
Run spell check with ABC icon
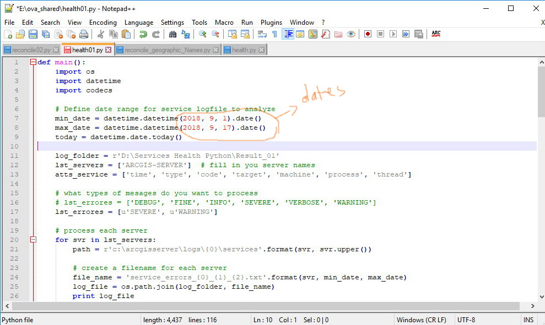436,34
